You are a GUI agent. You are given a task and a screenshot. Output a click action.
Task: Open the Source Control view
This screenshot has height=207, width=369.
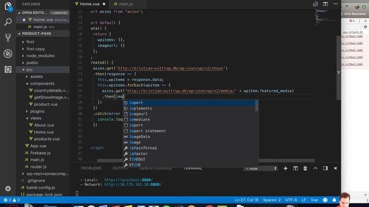click(x=7, y=38)
